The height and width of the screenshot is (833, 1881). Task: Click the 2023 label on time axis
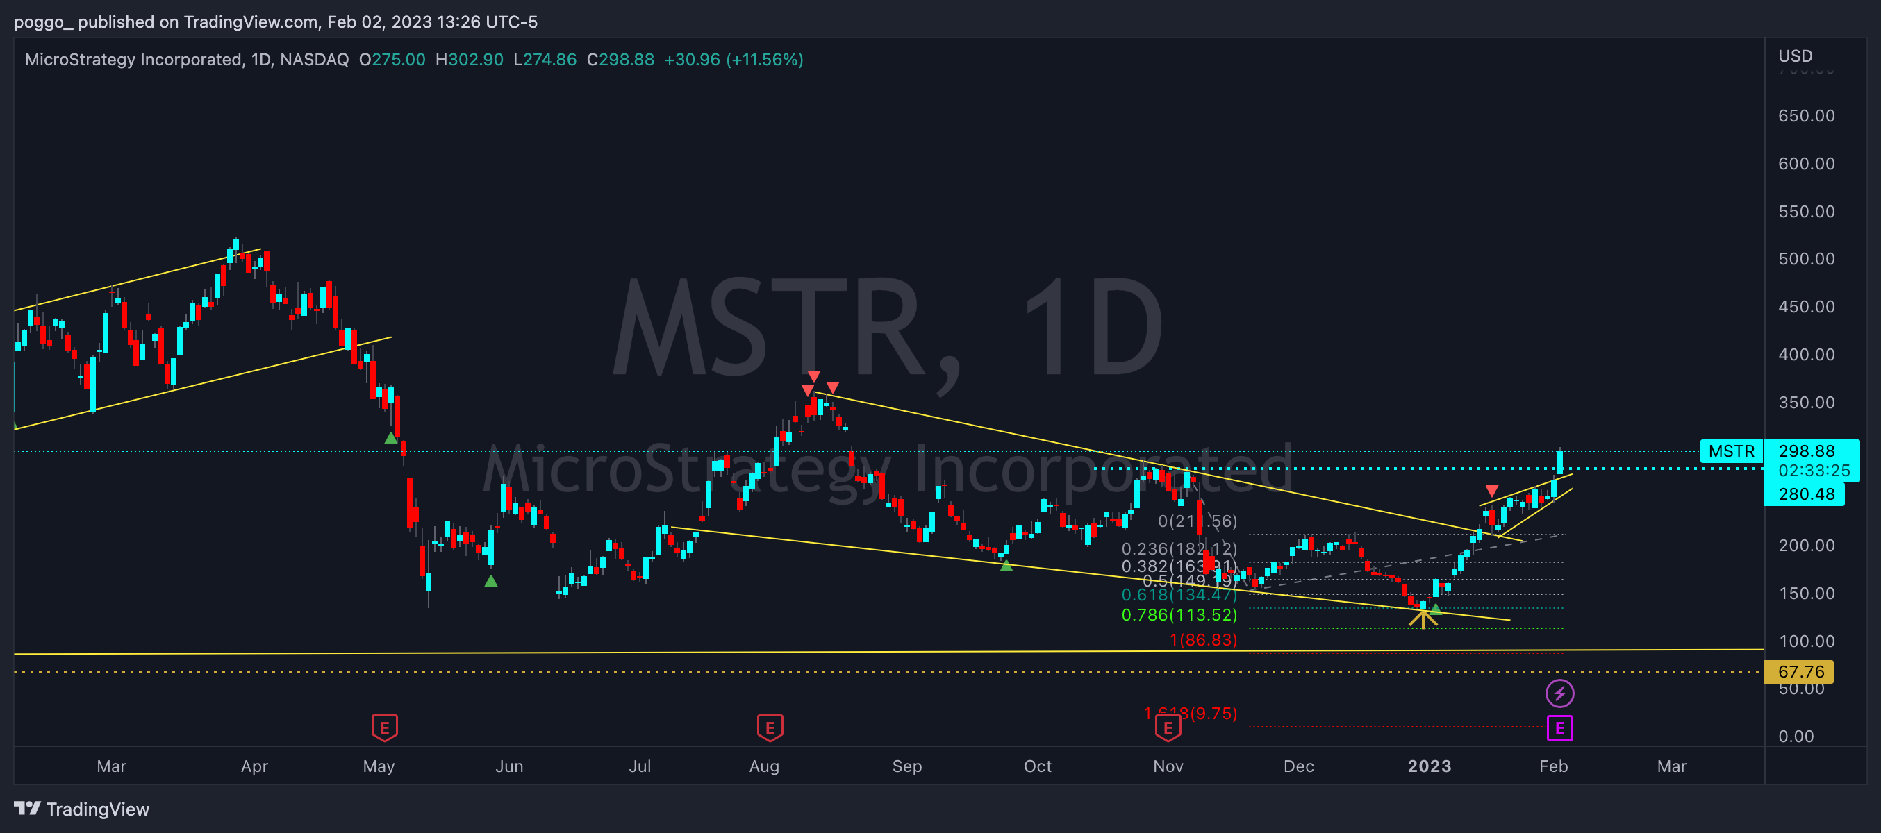(1429, 766)
